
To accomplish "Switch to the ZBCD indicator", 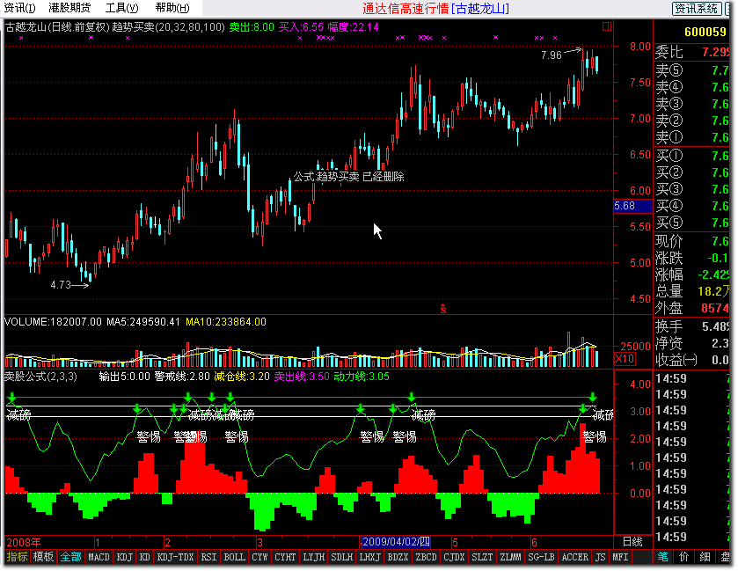I will pyautogui.click(x=427, y=557).
